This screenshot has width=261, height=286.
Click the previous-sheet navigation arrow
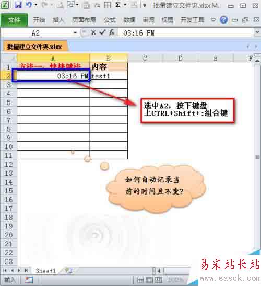[13, 270]
